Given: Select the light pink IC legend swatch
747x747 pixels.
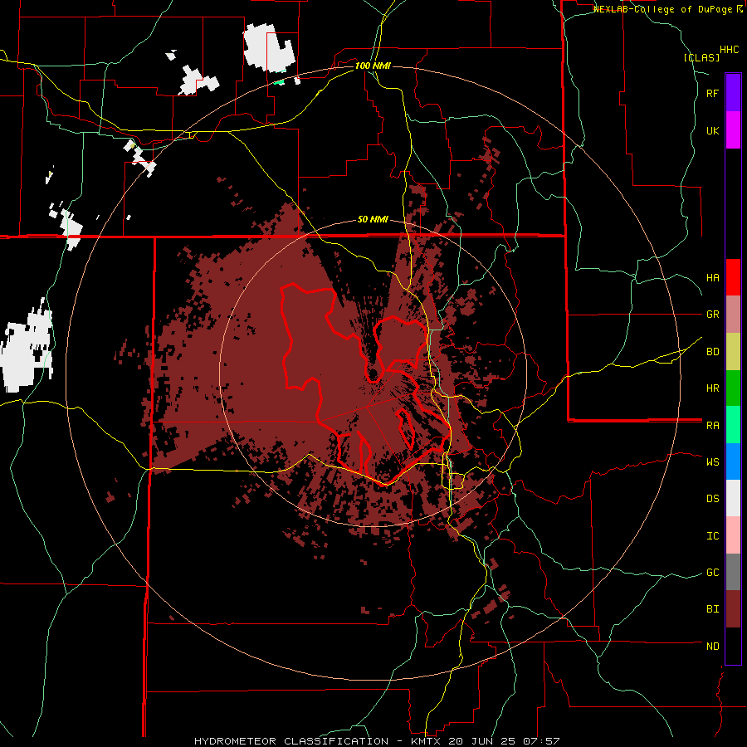Looking at the screenshot, I should [733, 535].
